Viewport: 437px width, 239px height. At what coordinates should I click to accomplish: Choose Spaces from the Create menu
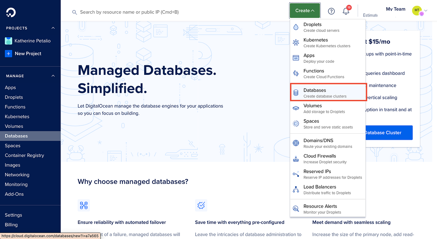coord(328,124)
